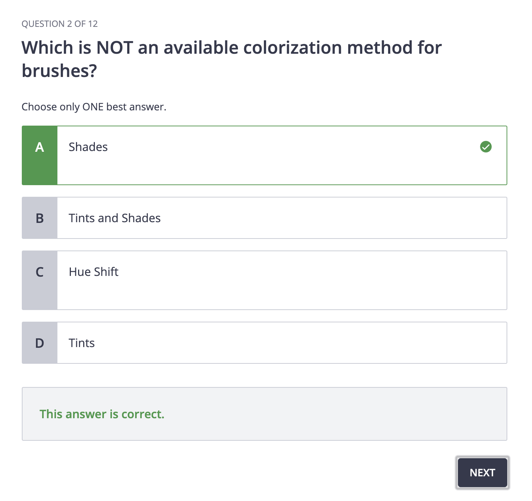This screenshot has width=532, height=501.
Task: Choose the B letter badge
Action: point(40,218)
